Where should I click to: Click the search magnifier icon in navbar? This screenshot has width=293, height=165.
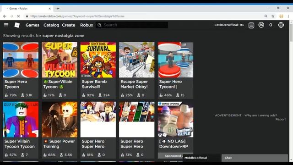pyautogui.click(x=99, y=25)
